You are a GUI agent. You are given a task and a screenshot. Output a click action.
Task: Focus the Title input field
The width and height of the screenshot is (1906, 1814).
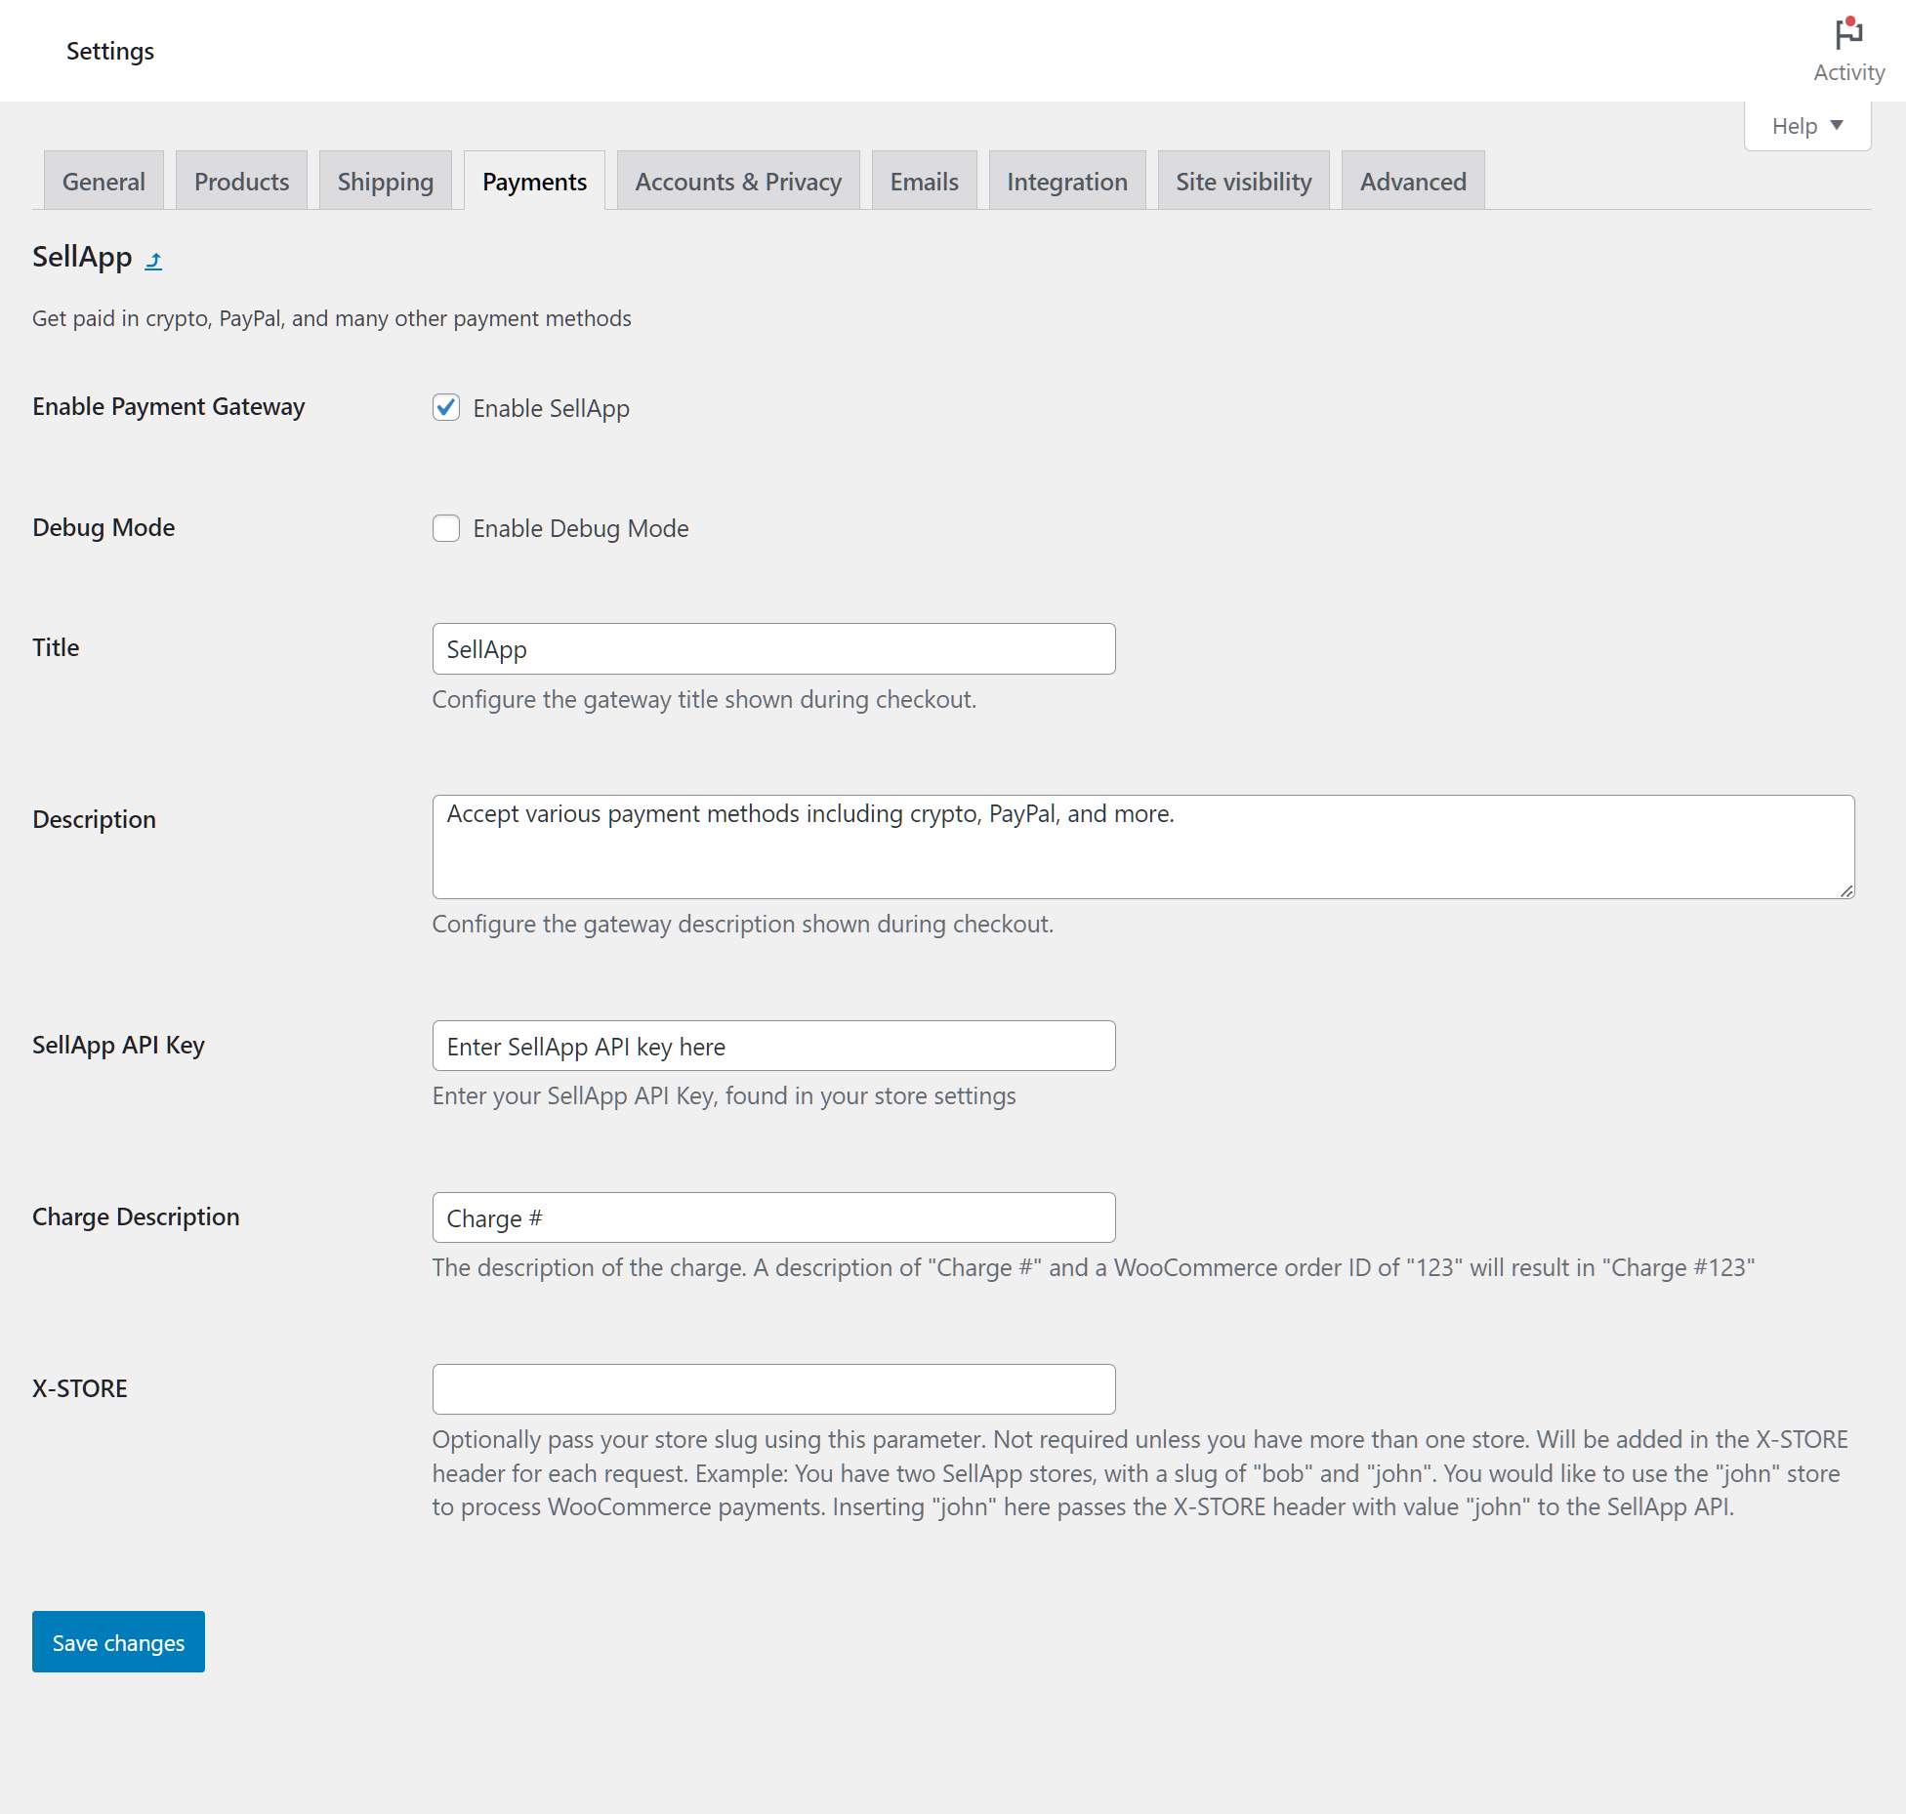[773, 648]
